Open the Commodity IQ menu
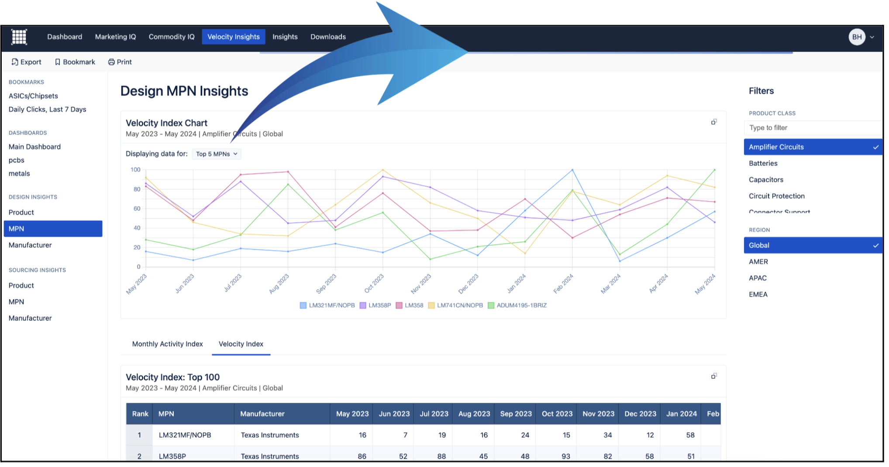Viewport: 889px width, 467px height. coord(172,37)
